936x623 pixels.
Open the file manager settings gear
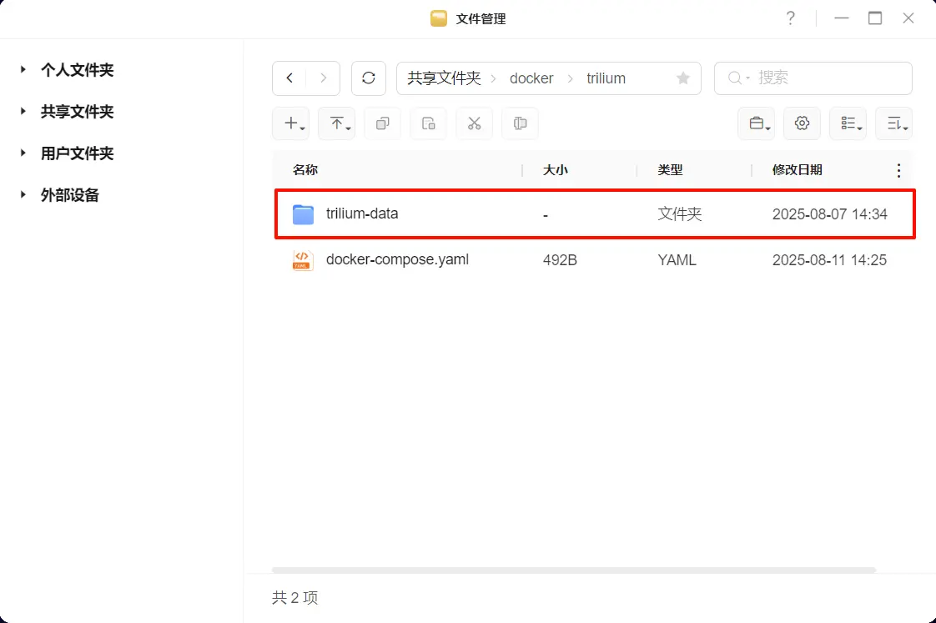(802, 123)
